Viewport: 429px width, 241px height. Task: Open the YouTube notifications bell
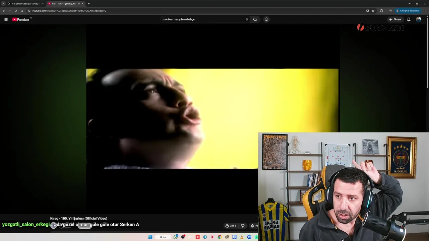tap(409, 19)
